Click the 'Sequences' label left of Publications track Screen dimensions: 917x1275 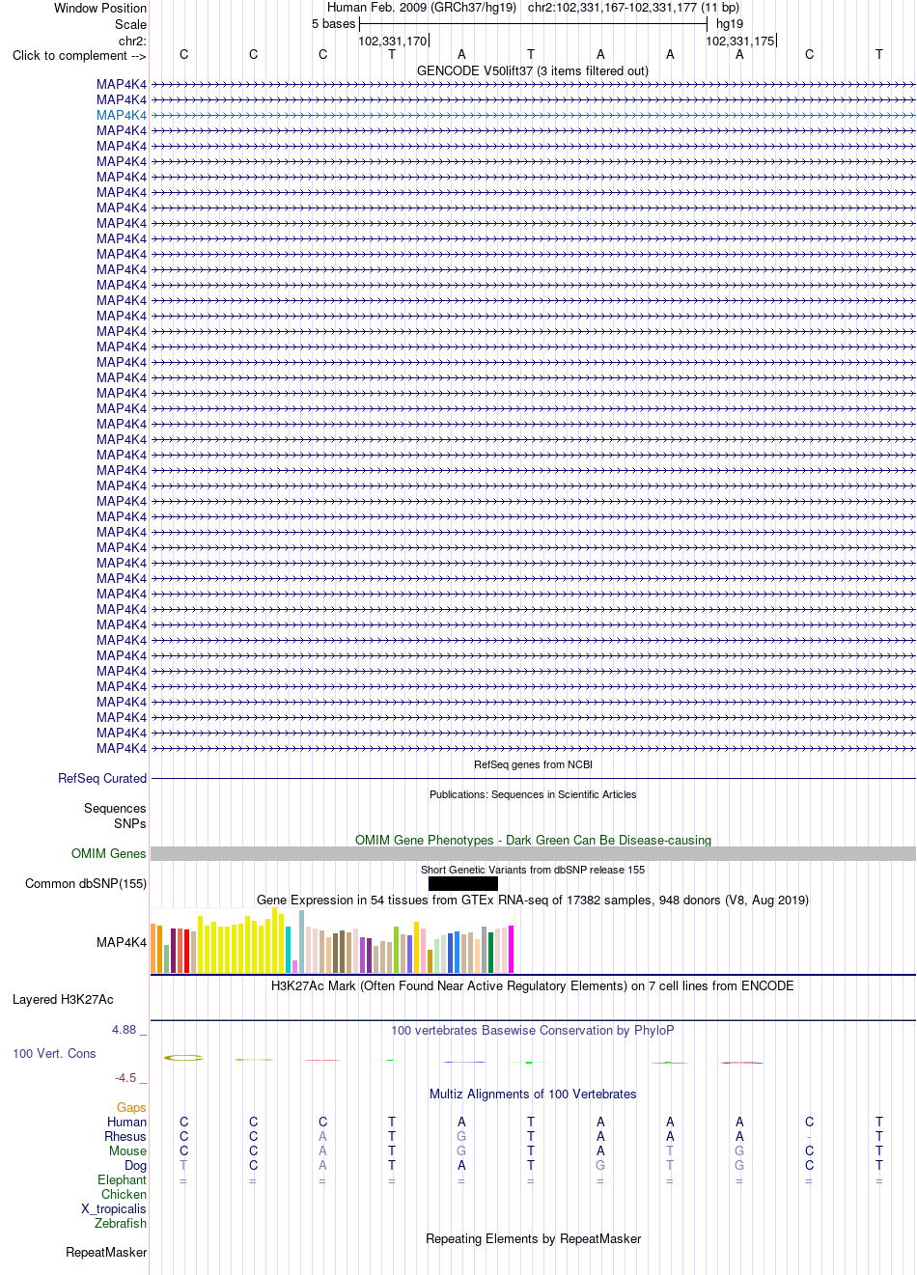115,808
